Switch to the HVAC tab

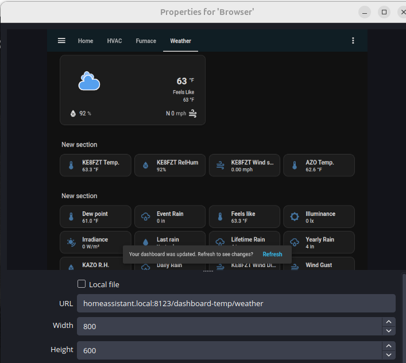[114, 41]
